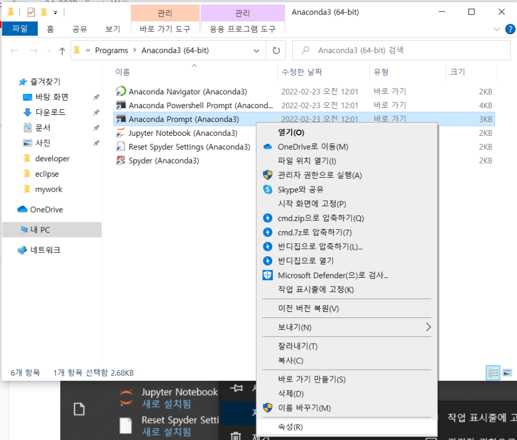
Task: Choose cmd.7z로 압축하기(7)
Action: click(347, 232)
